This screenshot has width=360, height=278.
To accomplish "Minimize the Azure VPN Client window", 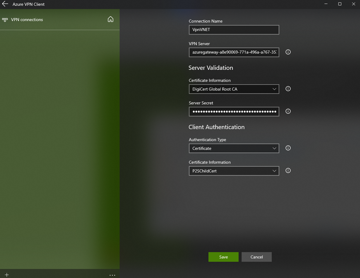I will [x=326, y=4].
